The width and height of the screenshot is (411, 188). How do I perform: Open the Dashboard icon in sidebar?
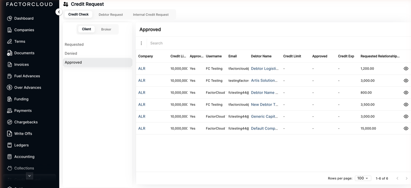pyautogui.click(x=9, y=18)
